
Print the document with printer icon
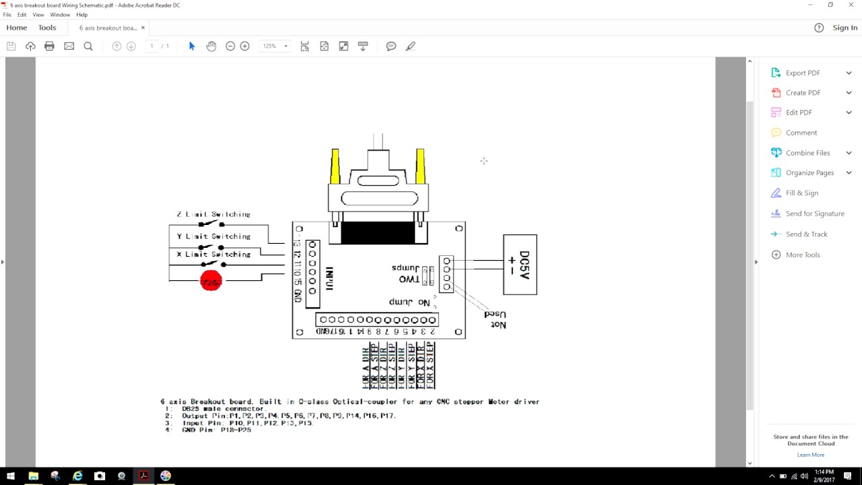[49, 46]
